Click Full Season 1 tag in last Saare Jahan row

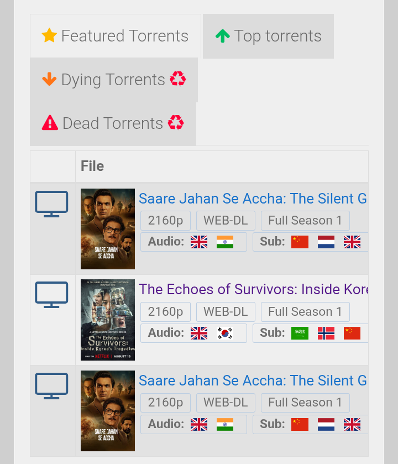305,403
